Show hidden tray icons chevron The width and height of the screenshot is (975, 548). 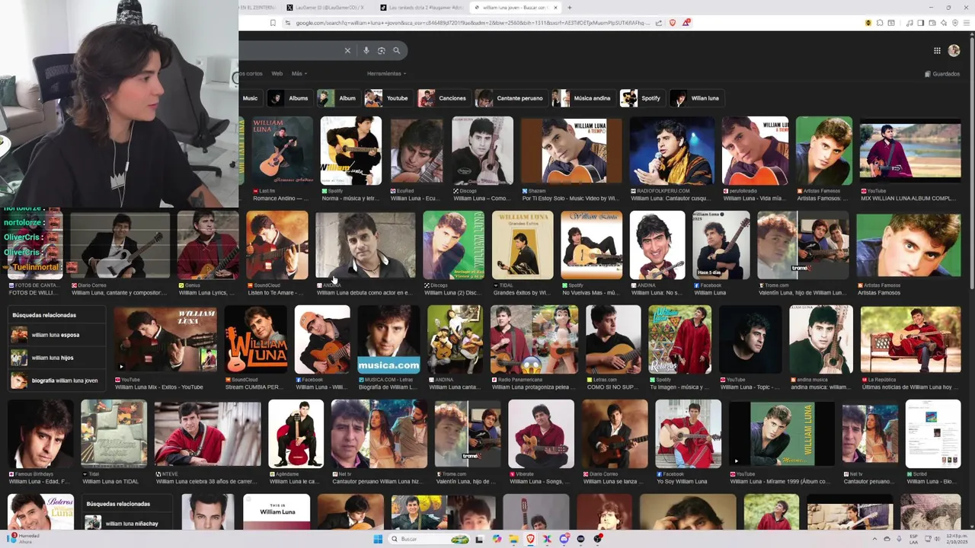874,539
